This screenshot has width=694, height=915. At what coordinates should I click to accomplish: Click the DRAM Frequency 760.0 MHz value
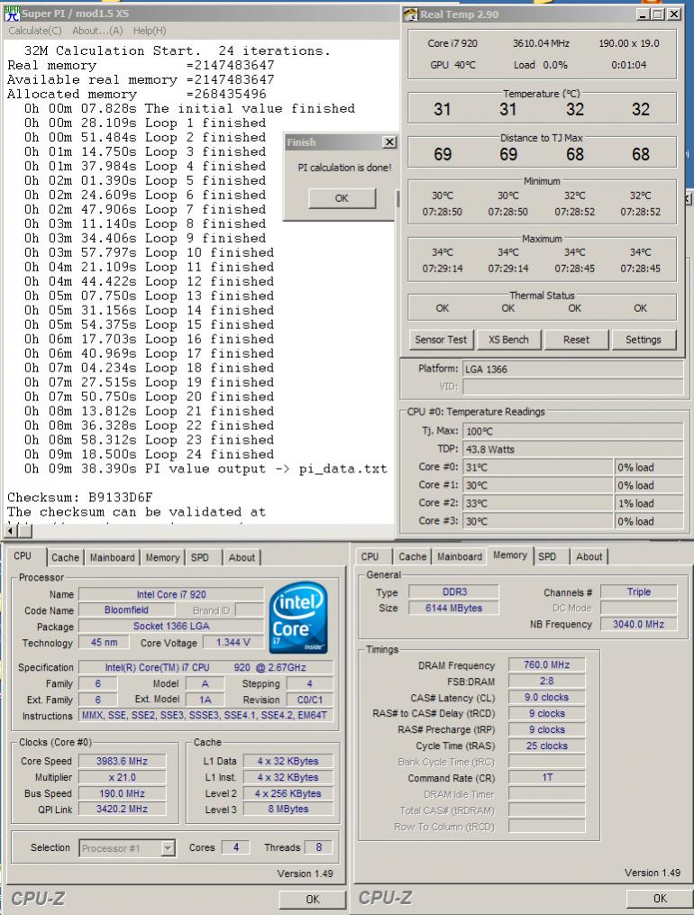click(x=546, y=664)
